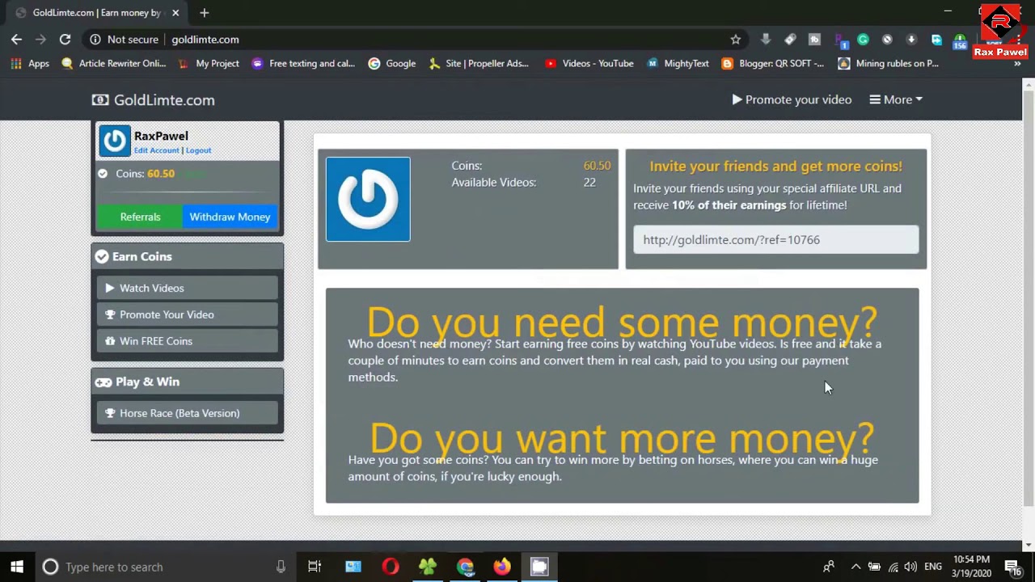The height and width of the screenshot is (582, 1035).
Task: Open the Referrals page
Action: (x=140, y=217)
